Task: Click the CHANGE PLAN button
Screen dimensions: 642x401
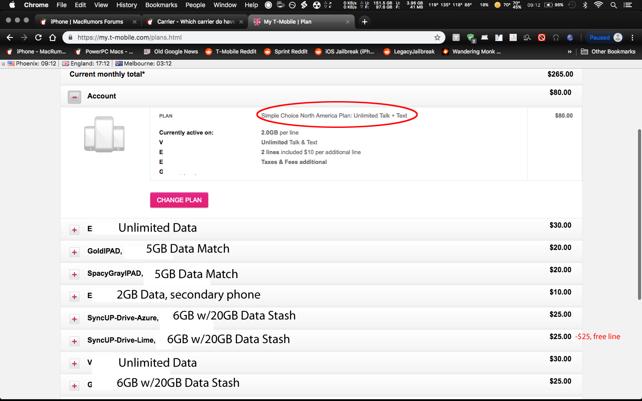Action: coord(179,200)
